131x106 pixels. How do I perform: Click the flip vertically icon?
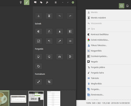click(x=70, y=57)
